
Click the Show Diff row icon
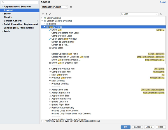pos(50,30)
